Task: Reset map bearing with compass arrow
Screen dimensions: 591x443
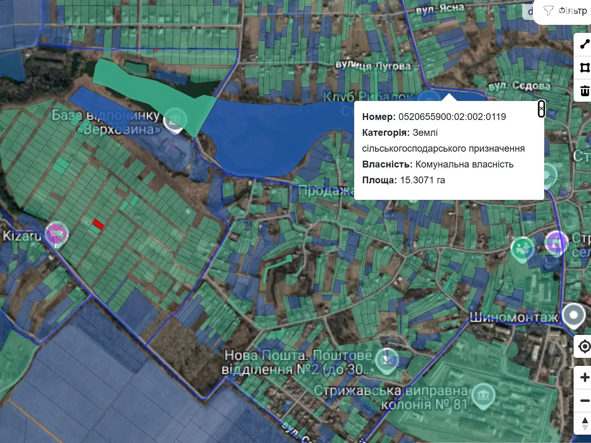Action: coord(584,424)
